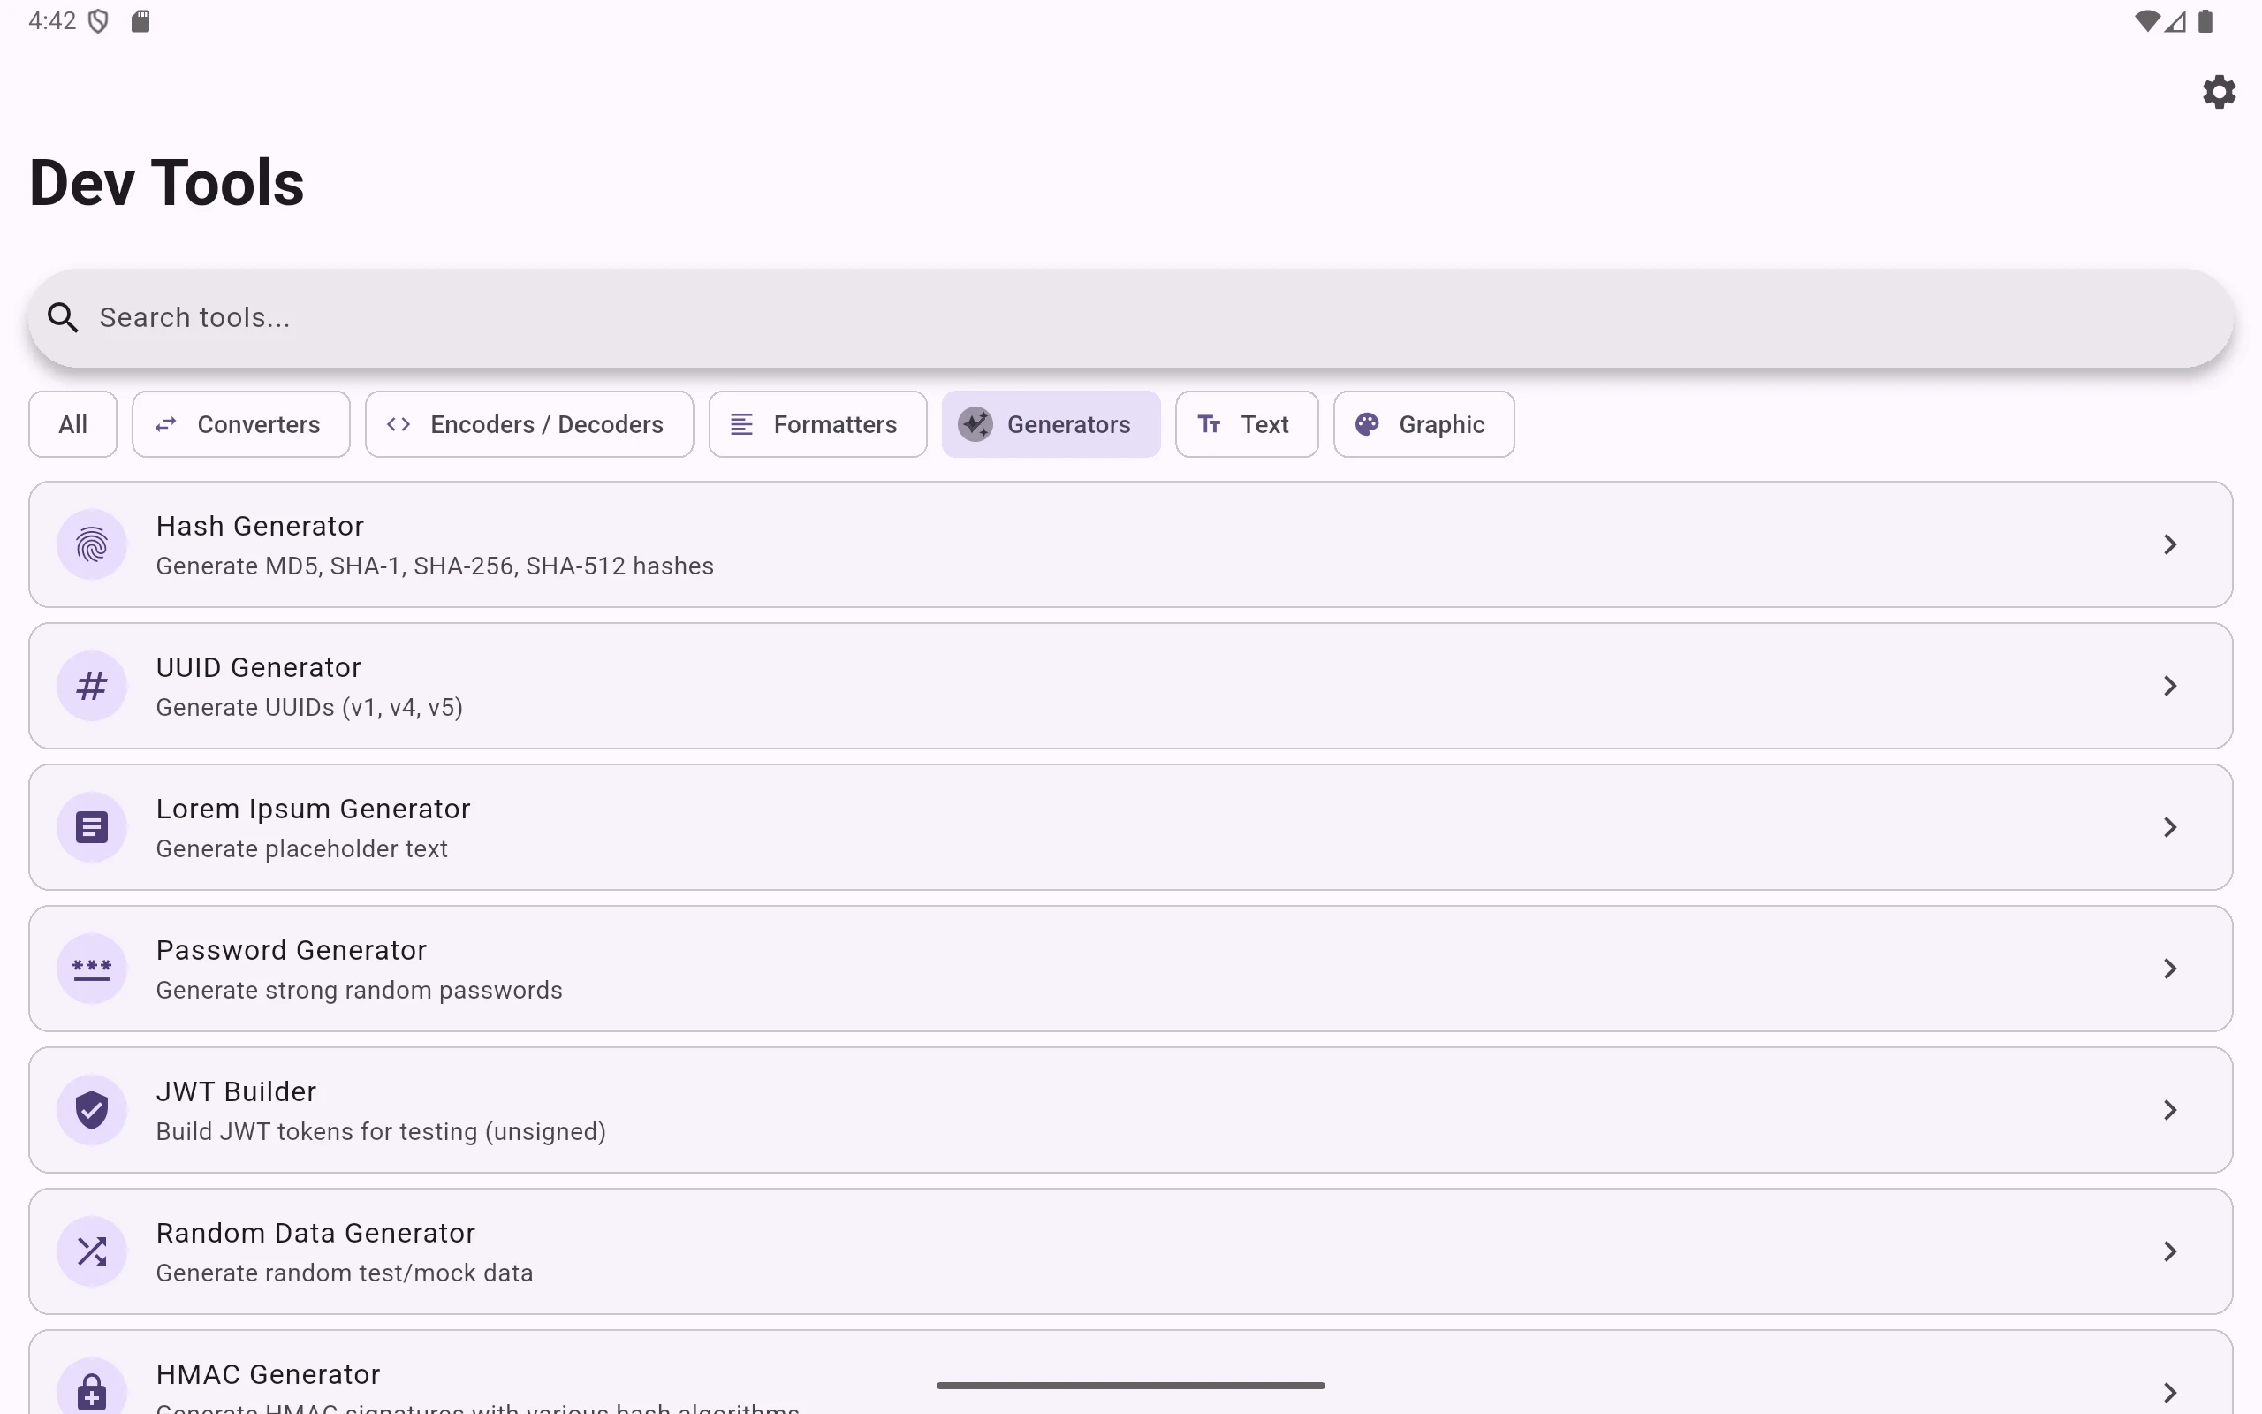The height and width of the screenshot is (1414, 2262).
Task: Tap the Wi-Fi signal icon in the status bar
Action: click(2146, 20)
